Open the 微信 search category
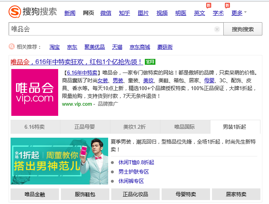This screenshot has width=269, height=204. point(106,13)
